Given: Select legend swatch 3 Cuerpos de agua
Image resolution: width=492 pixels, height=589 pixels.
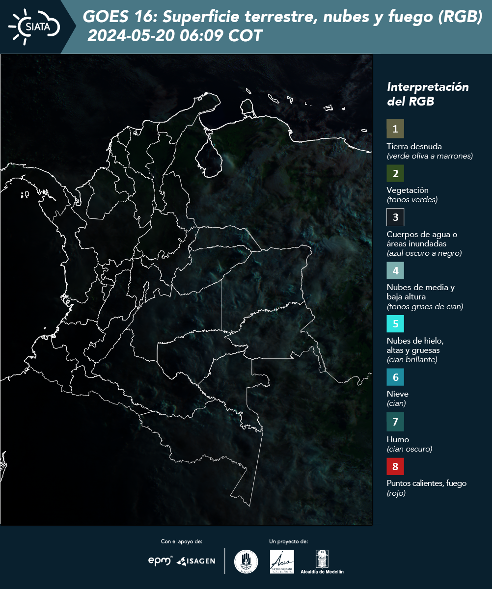Looking at the screenshot, I should coord(395,217).
